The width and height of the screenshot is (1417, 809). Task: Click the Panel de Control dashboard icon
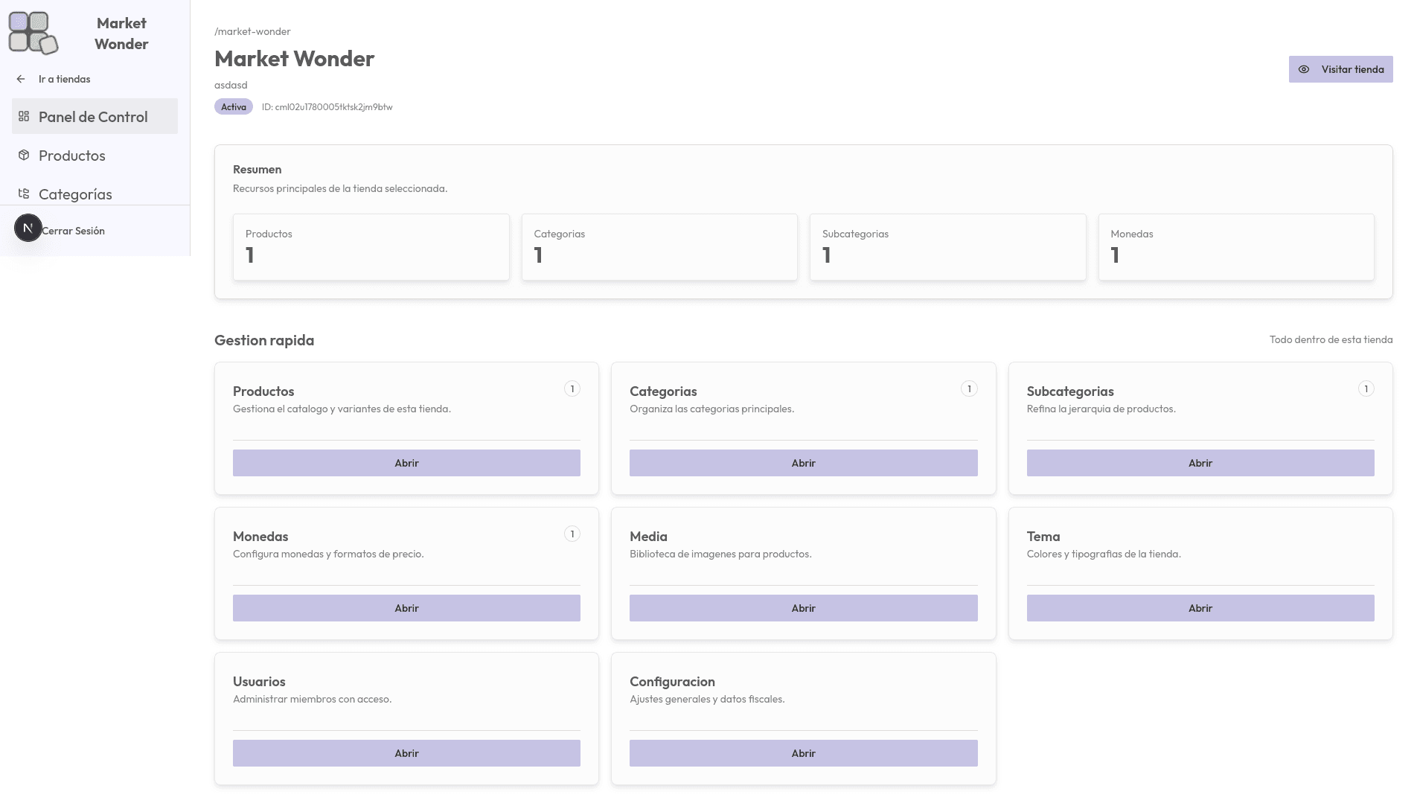click(x=24, y=116)
